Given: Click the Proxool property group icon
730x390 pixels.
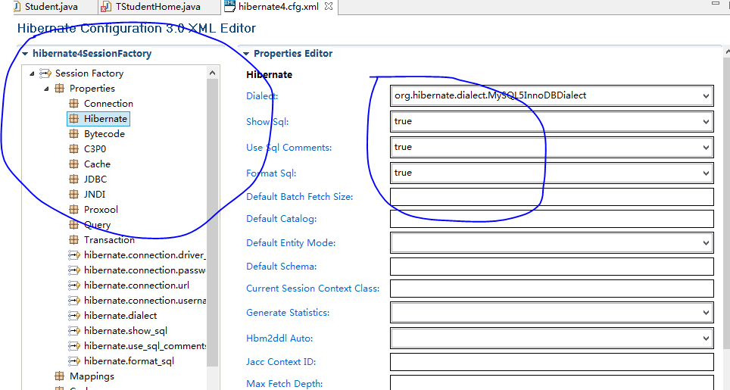Looking at the screenshot, I should tap(73, 210).
